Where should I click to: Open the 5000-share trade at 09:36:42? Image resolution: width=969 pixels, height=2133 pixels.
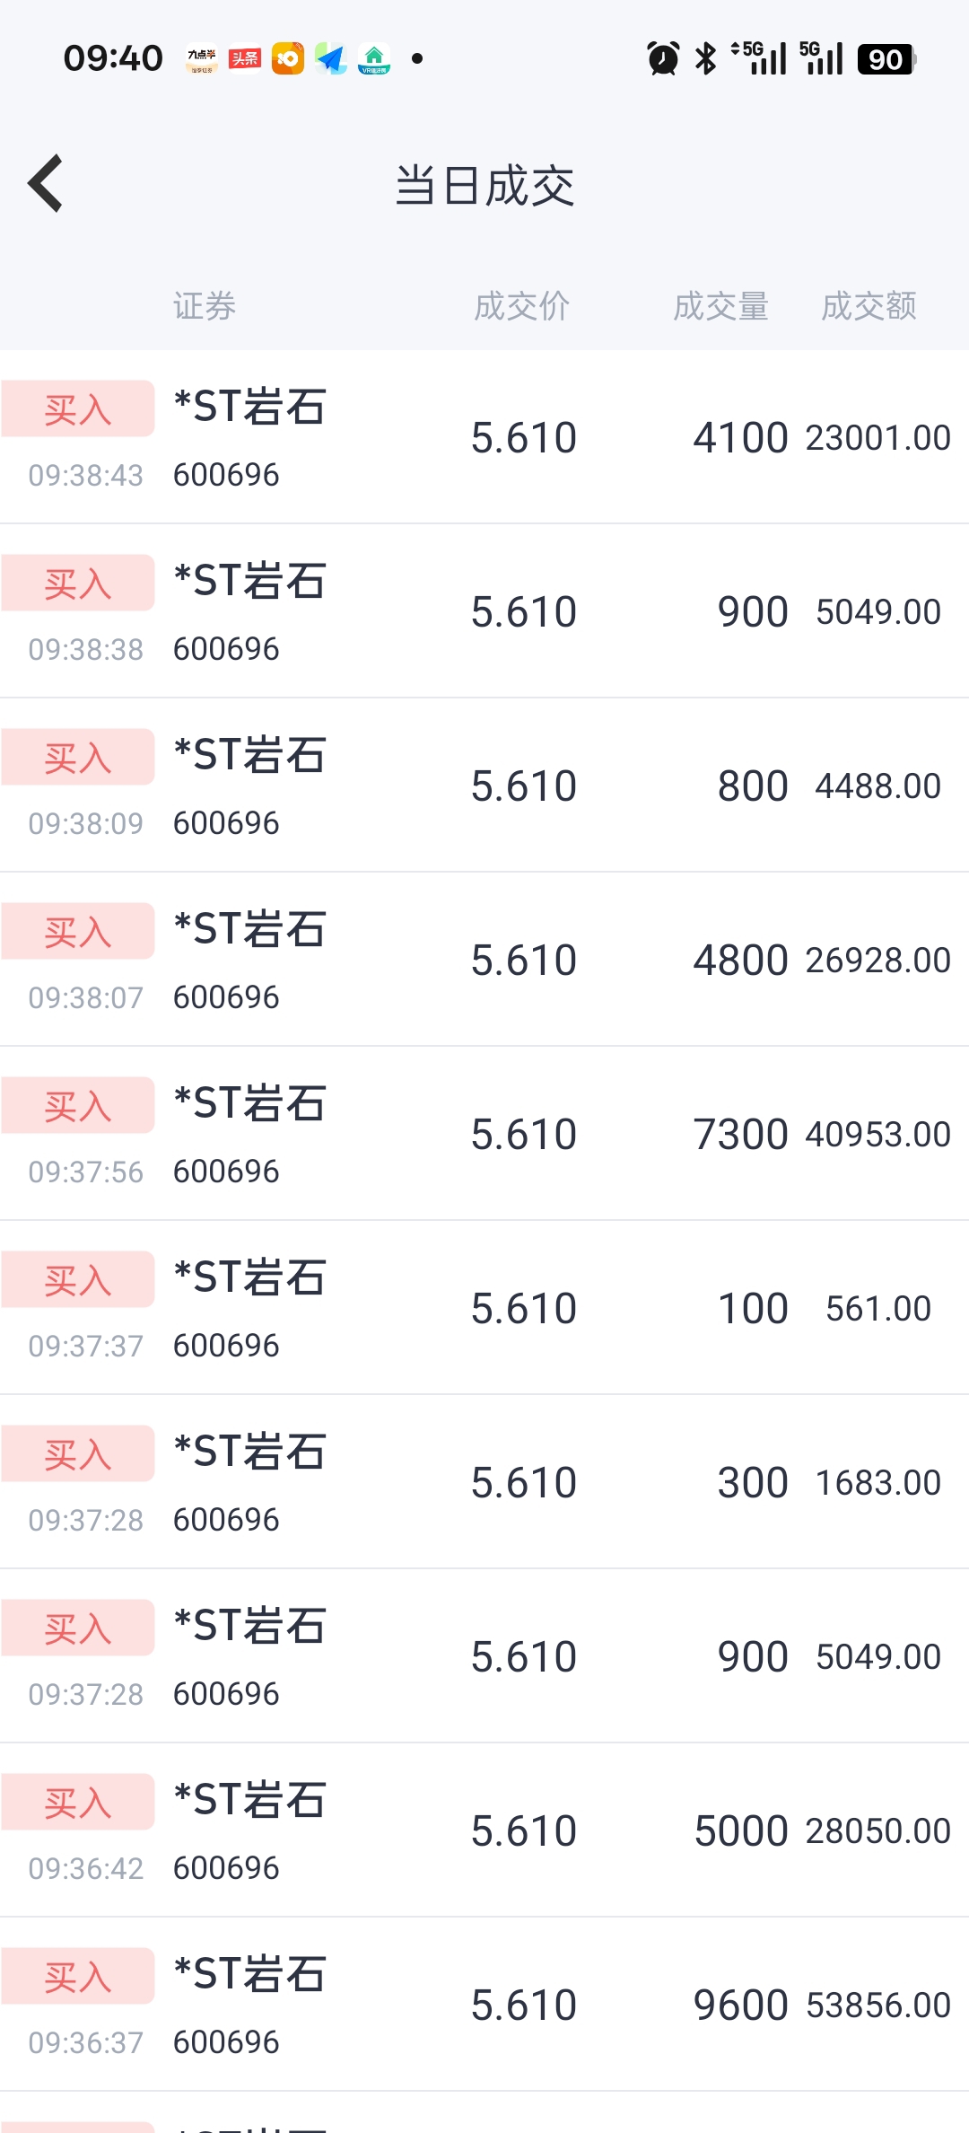tap(484, 1830)
